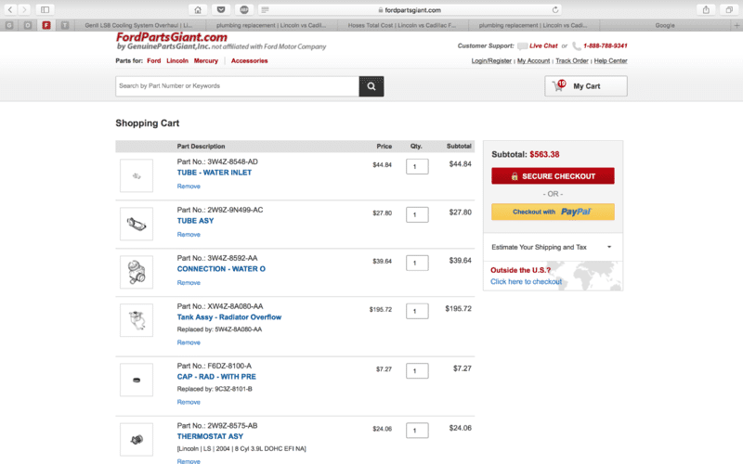
Task: Open the Live Chat support link
Action: (x=543, y=45)
